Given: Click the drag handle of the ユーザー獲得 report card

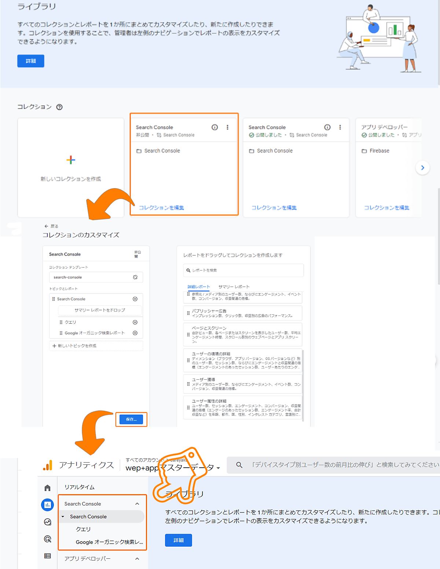Looking at the screenshot, I should coord(188,384).
